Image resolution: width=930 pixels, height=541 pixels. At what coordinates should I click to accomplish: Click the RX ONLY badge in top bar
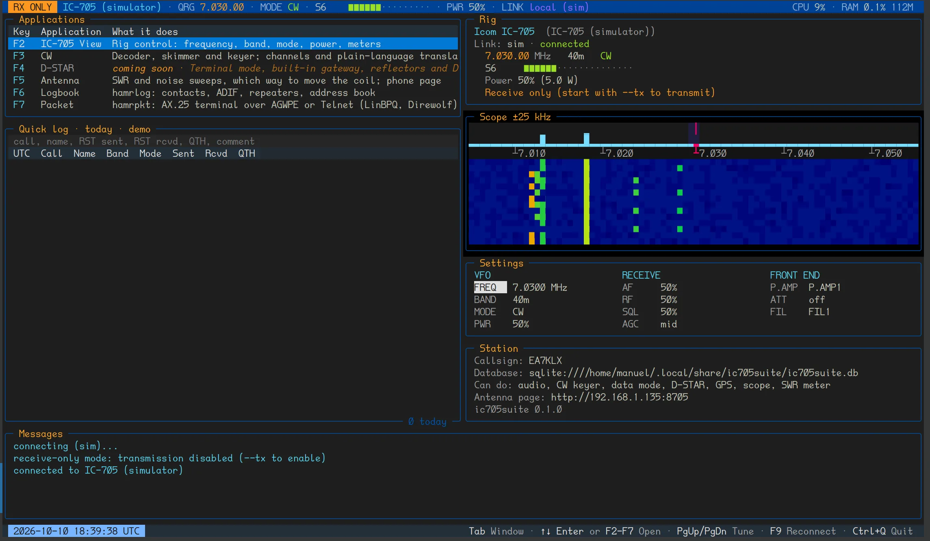click(x=33, y=7)
